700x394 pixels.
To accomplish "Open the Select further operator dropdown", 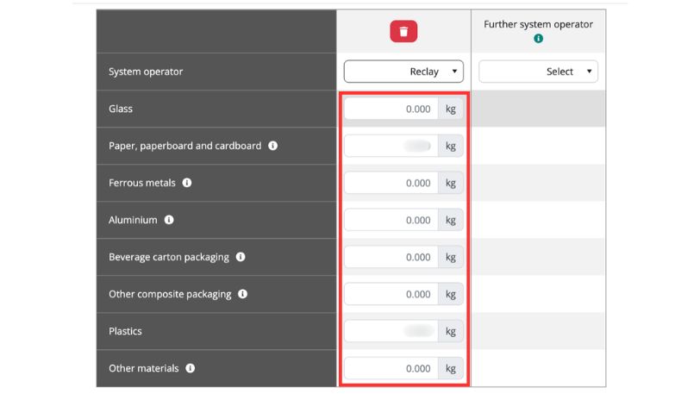I will (538, 72).
